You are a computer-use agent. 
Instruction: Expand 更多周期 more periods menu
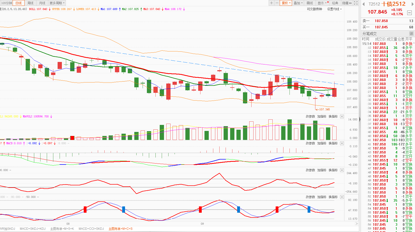tap(57, 3)
